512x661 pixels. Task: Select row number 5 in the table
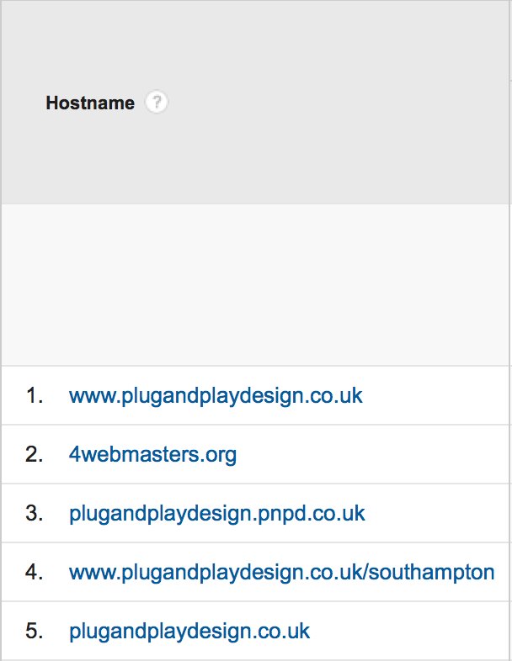point(35,632)
